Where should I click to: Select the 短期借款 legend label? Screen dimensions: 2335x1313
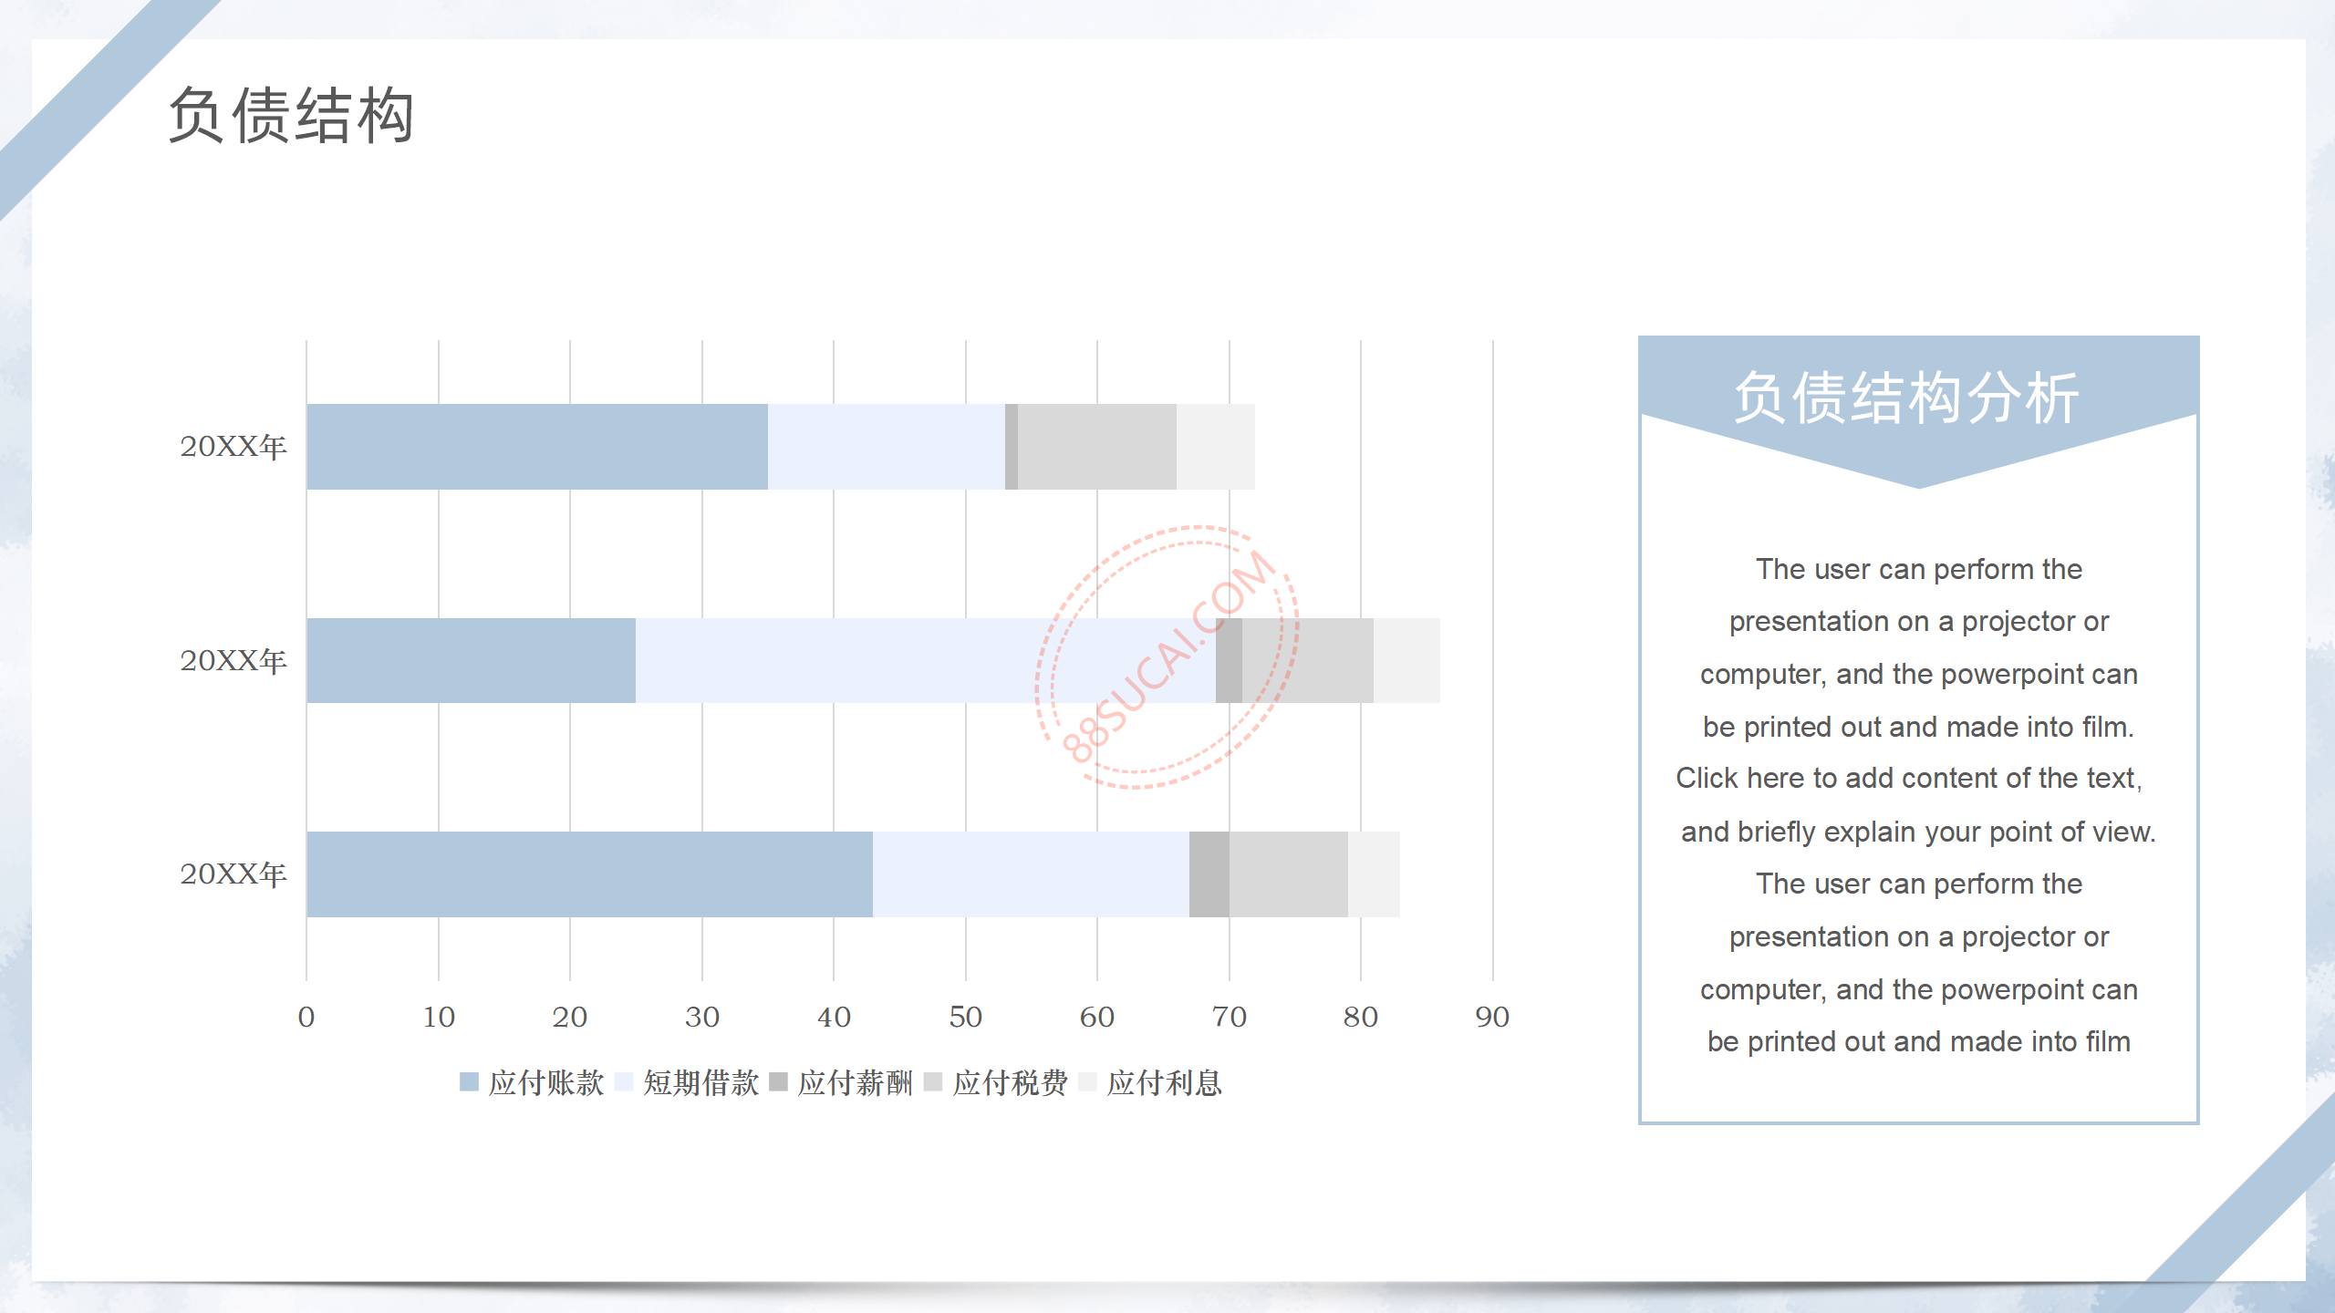(701, 1083)
